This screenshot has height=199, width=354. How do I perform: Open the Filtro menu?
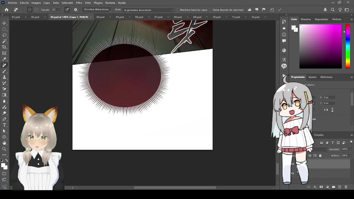(x=79, y=3)
